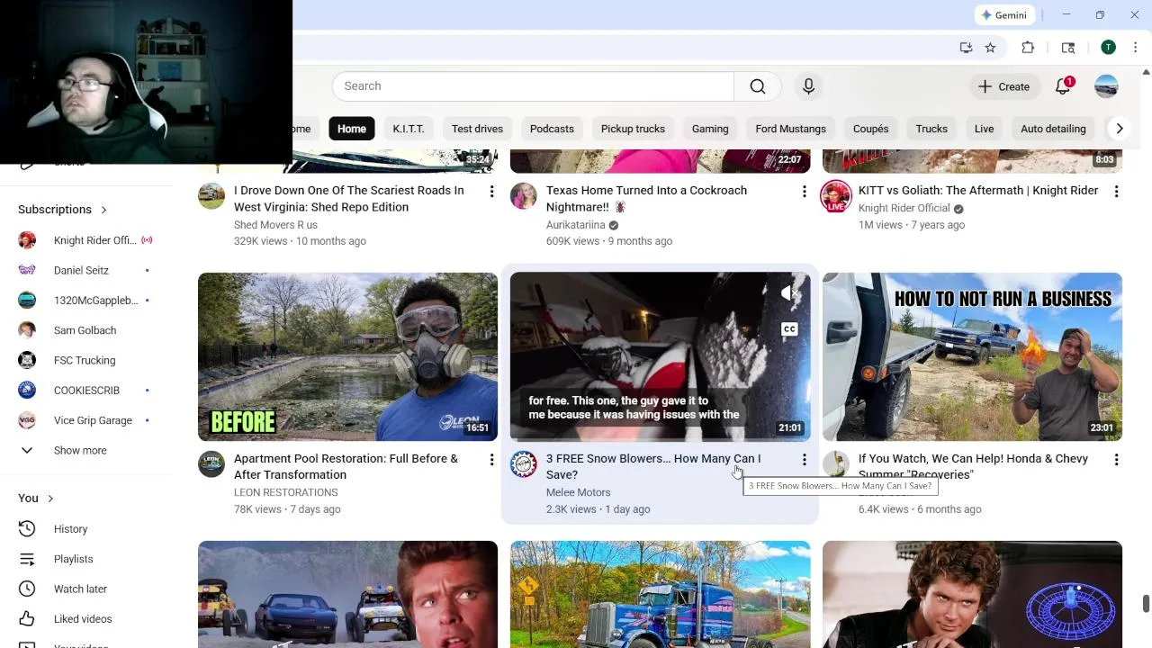Viewport: 1152px width, 648px height.
Task: Select the K.I.T.T. chip
Action: pos(409,129)
